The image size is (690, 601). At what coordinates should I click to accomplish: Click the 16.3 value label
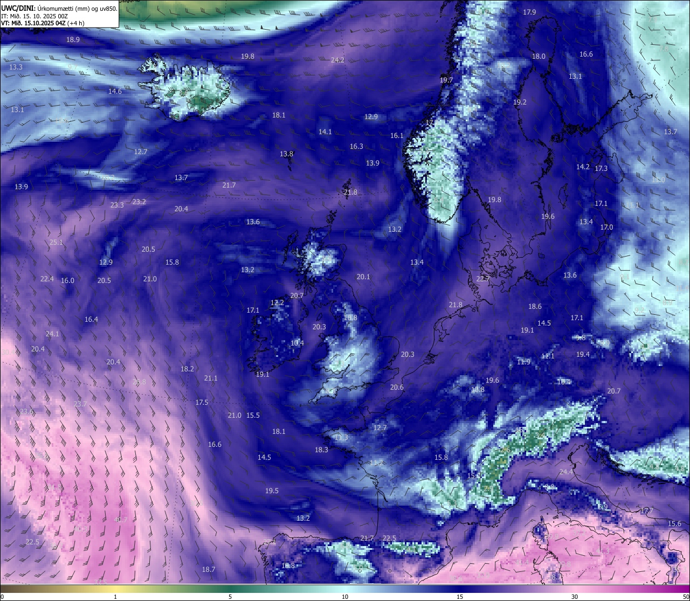pyautogui.click(x=356, y=146)
